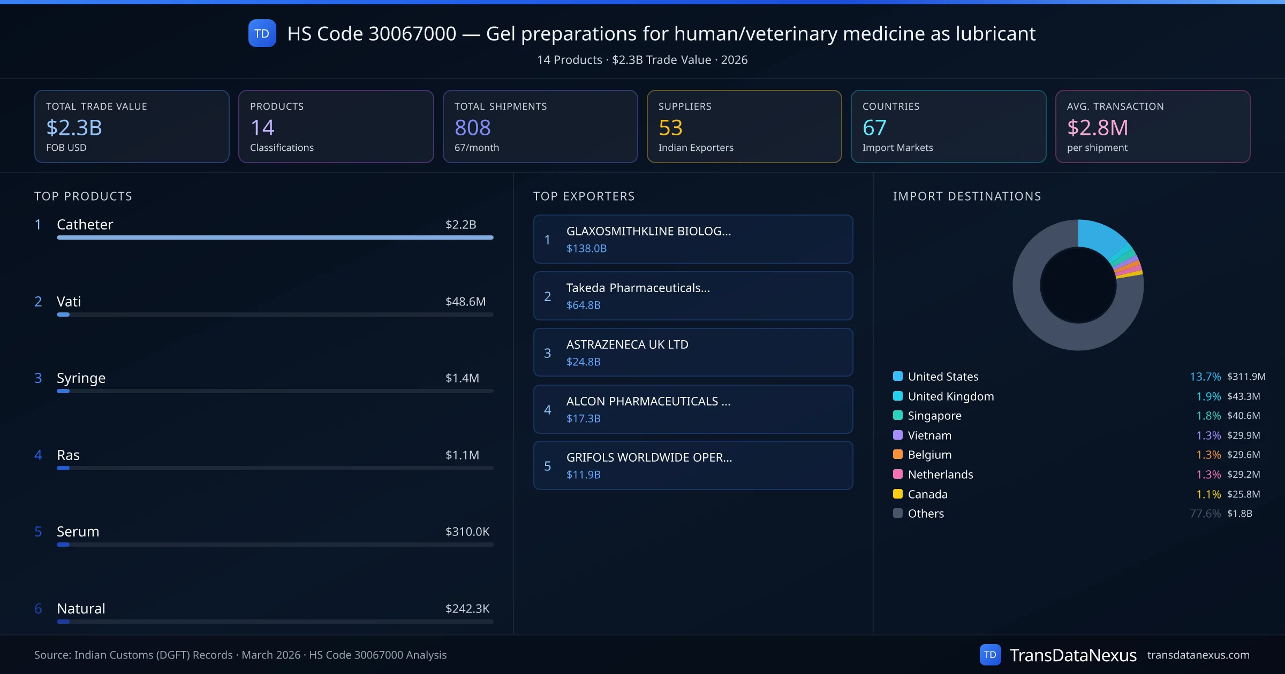Select the TOP PRODUCTS section header

coord(83,196)
